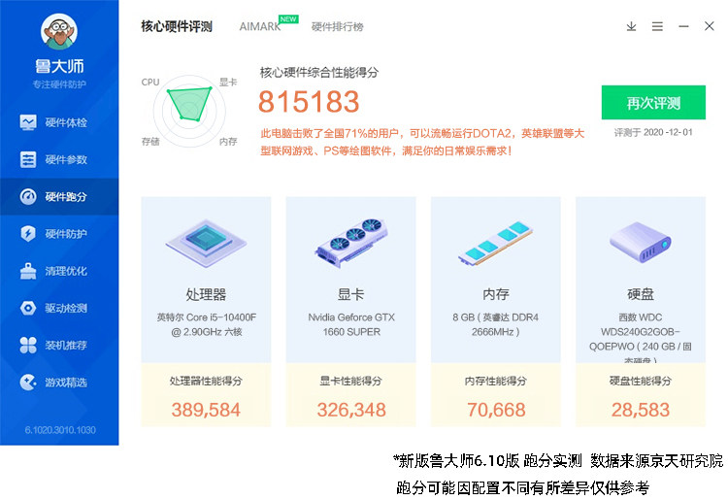
Task: Click Core i5-10400F description text
Action: coord(206,324)
